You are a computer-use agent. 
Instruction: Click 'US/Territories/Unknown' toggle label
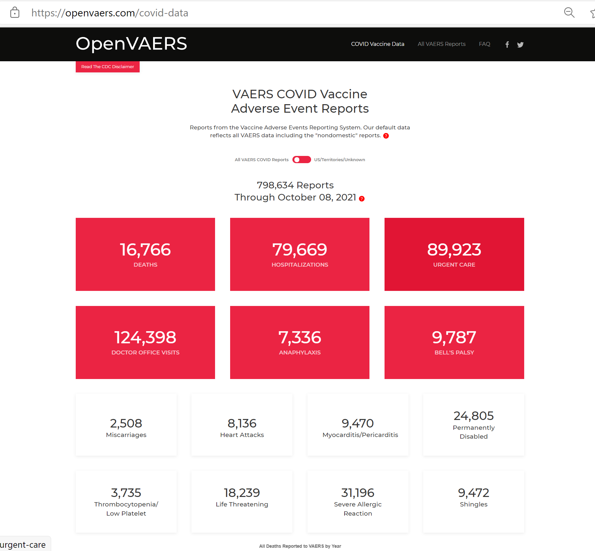pyautogui.click(x=340, y=160)
